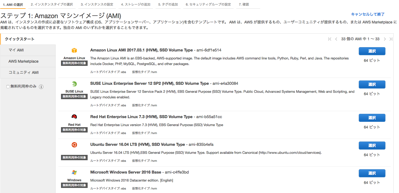The height and width of the screenshot is (193, 399).
Task: Click the Microsoft Windows Server 2016 Base title
Action: point(126,172)
